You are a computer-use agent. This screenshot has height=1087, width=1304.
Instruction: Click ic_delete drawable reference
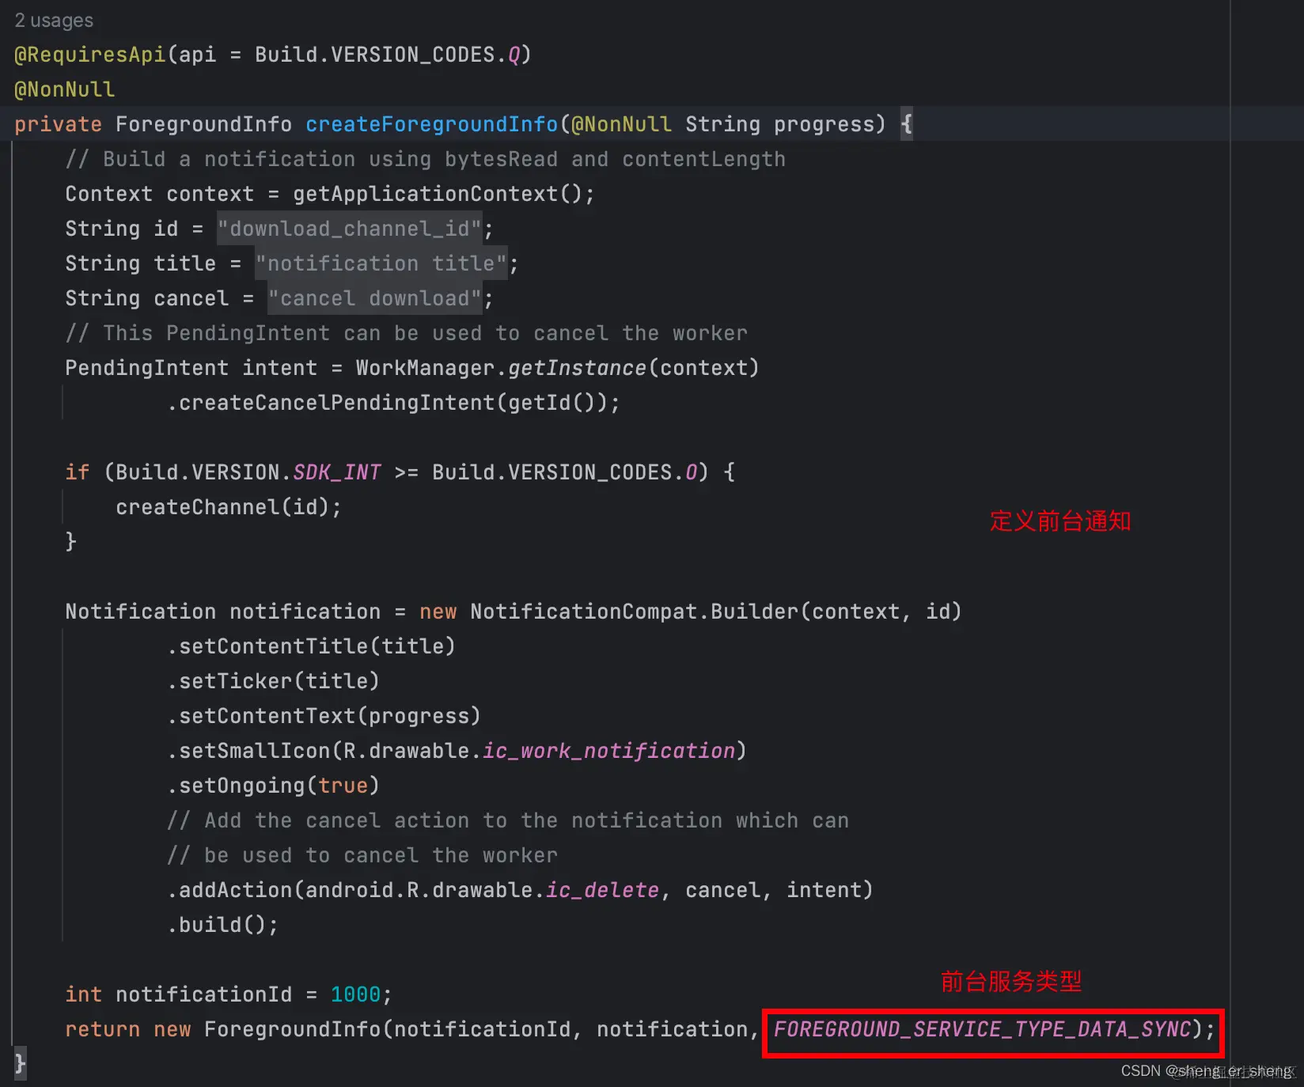click(x=603, y=890)
